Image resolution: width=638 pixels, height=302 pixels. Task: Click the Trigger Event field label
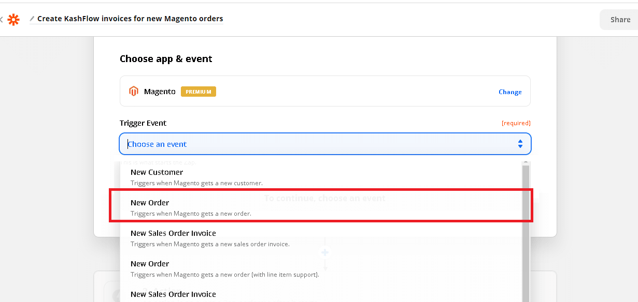pyautogui.click(x=143, y=123)
